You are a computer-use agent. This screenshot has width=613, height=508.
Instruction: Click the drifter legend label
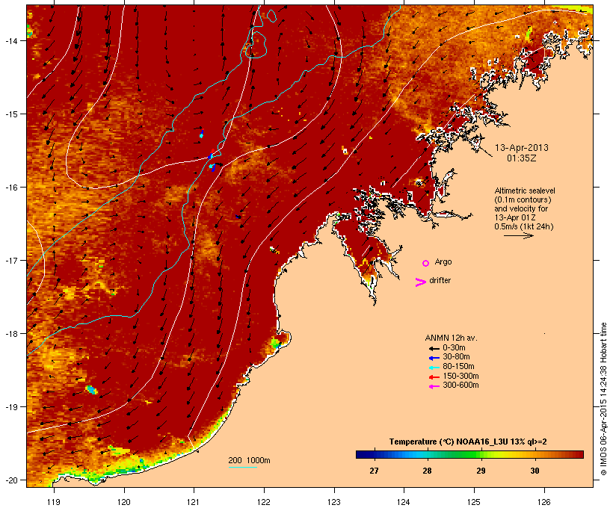pos(440,281)
